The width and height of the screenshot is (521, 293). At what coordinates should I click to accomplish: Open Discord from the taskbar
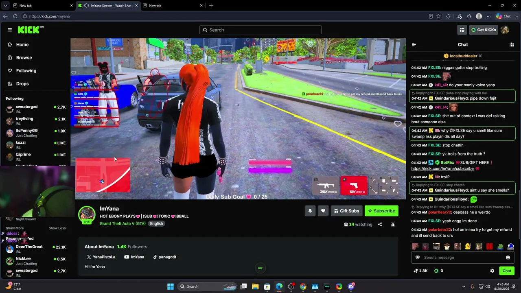point(351,286)
